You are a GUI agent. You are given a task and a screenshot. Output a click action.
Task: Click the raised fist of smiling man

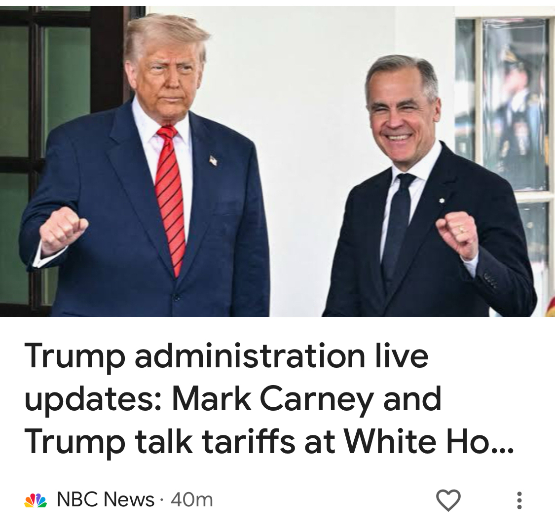(x=457, y=235)
